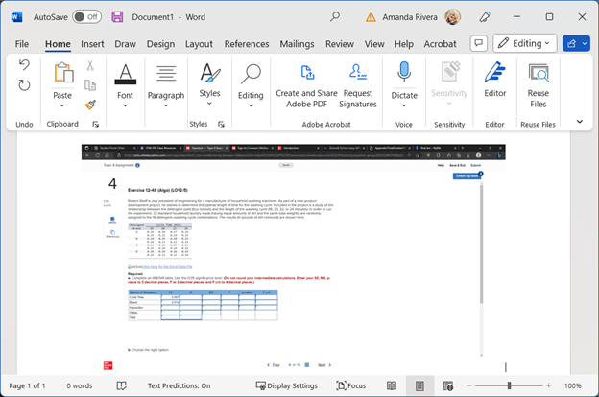This screenshot has width=599, height=397.
Task: Open the proofing book icon in status bar
Action: coord(121,385)
